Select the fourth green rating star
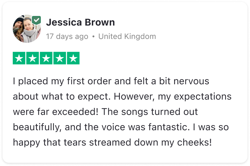This screenshot has width=250, height=166. pyautogui.click(x=60, y=58)
